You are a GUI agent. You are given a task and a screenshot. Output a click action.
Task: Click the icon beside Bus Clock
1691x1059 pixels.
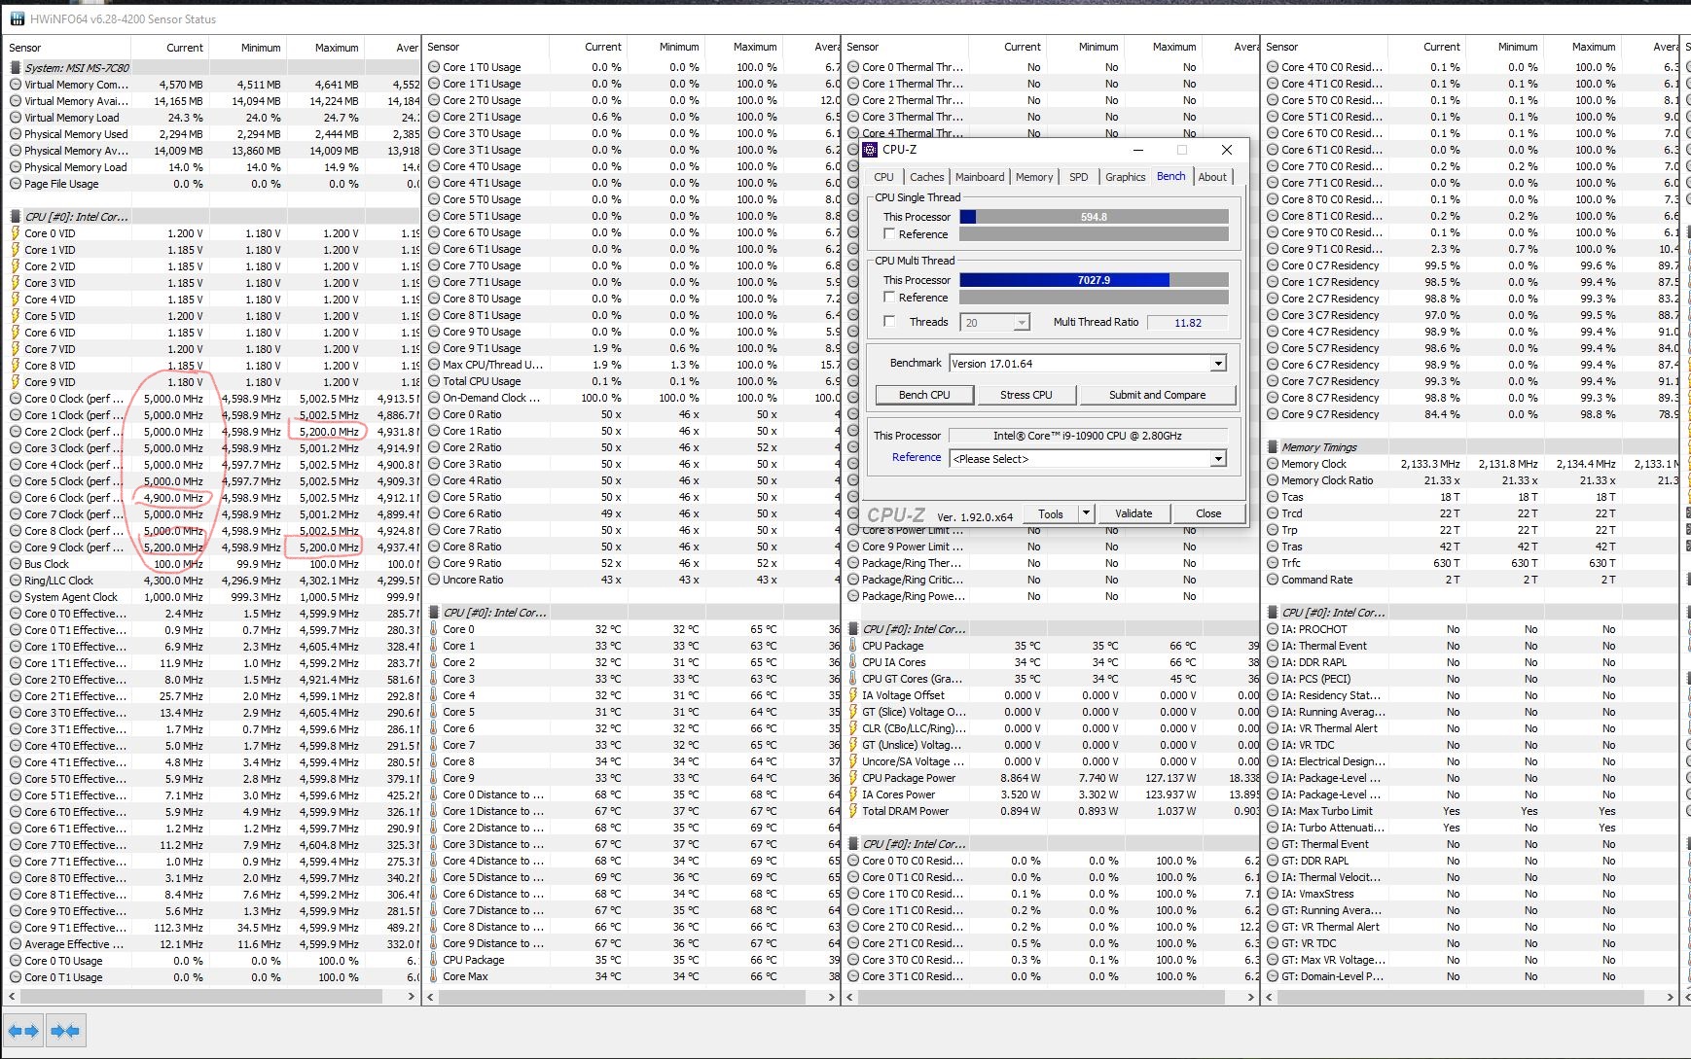pos(16,564)
